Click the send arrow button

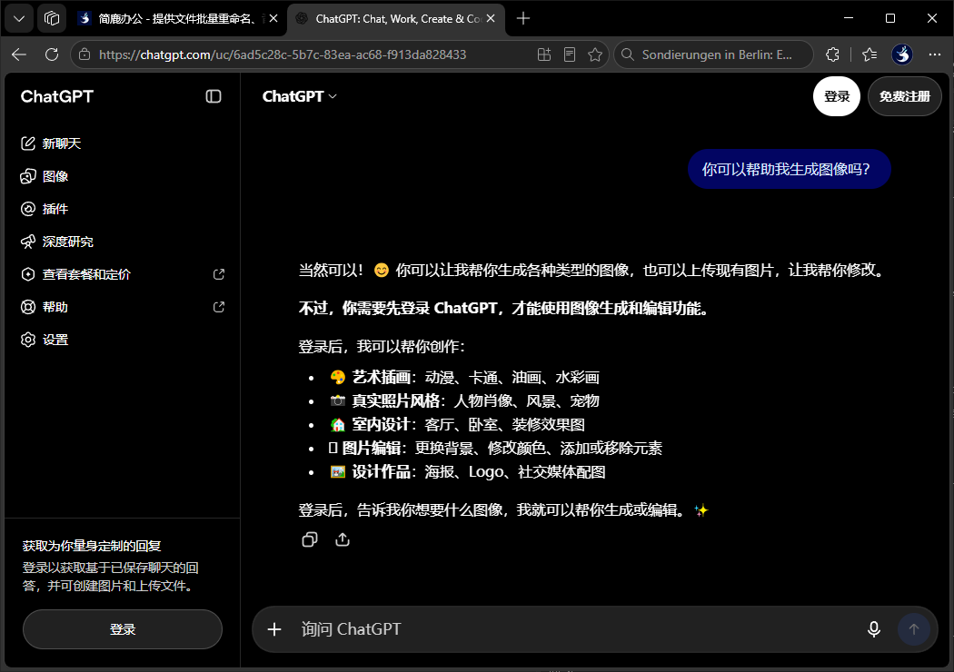[x=913, y=628]
